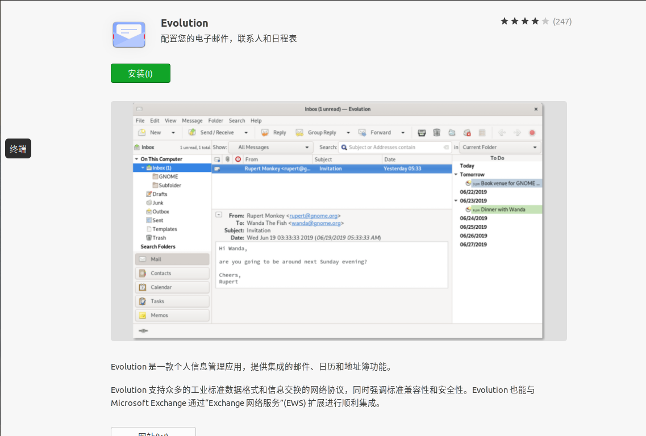Switch to Mail view in the preview
Screen dimensions: 646x436
[172, 259]
